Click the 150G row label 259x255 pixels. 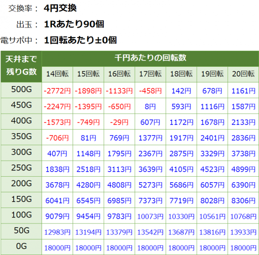(21, 200)
